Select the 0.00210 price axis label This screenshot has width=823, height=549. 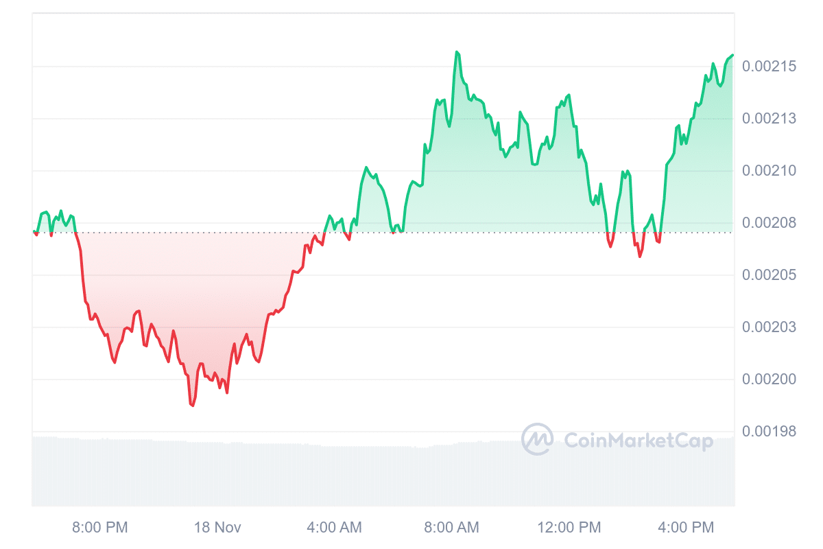tap(769, 171)
